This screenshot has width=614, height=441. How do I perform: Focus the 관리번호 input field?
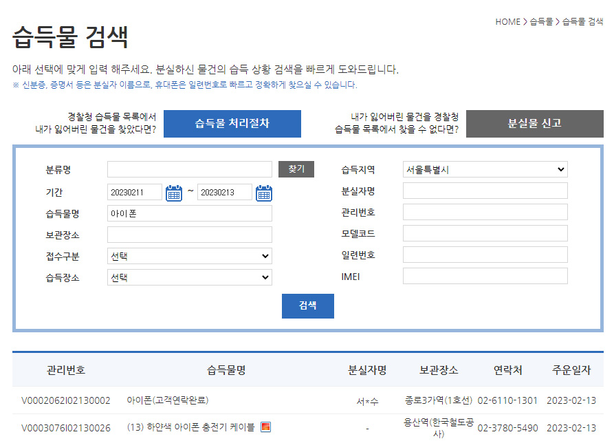[485, 212]
